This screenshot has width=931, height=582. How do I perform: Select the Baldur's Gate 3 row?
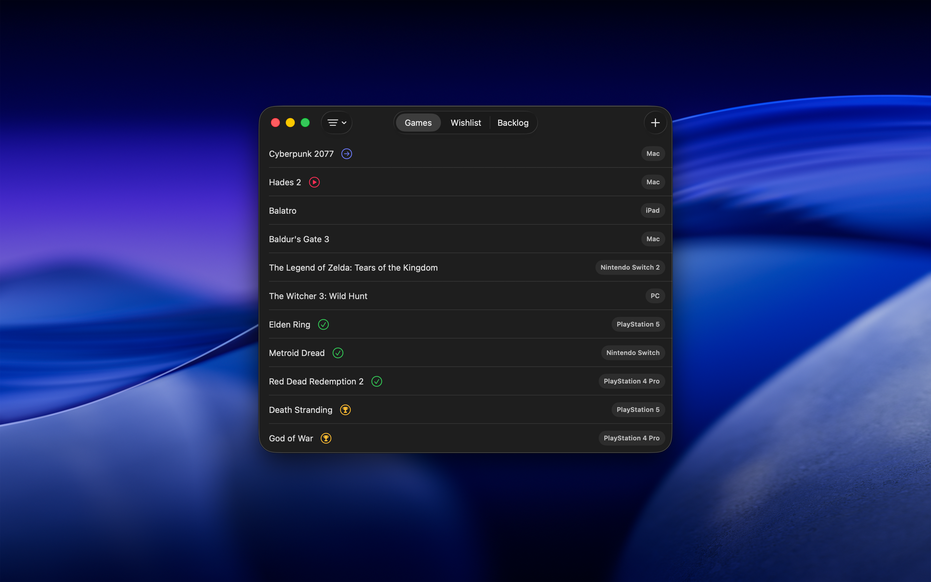[299, 239]
